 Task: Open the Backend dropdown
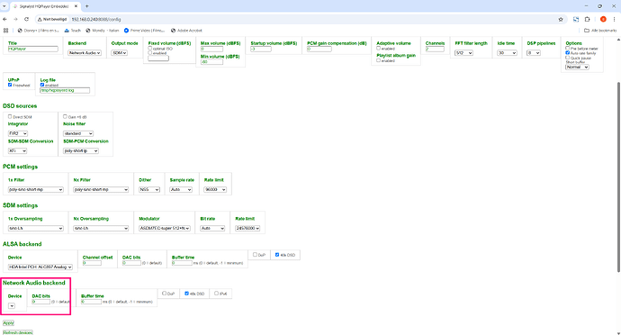[85, 53]
